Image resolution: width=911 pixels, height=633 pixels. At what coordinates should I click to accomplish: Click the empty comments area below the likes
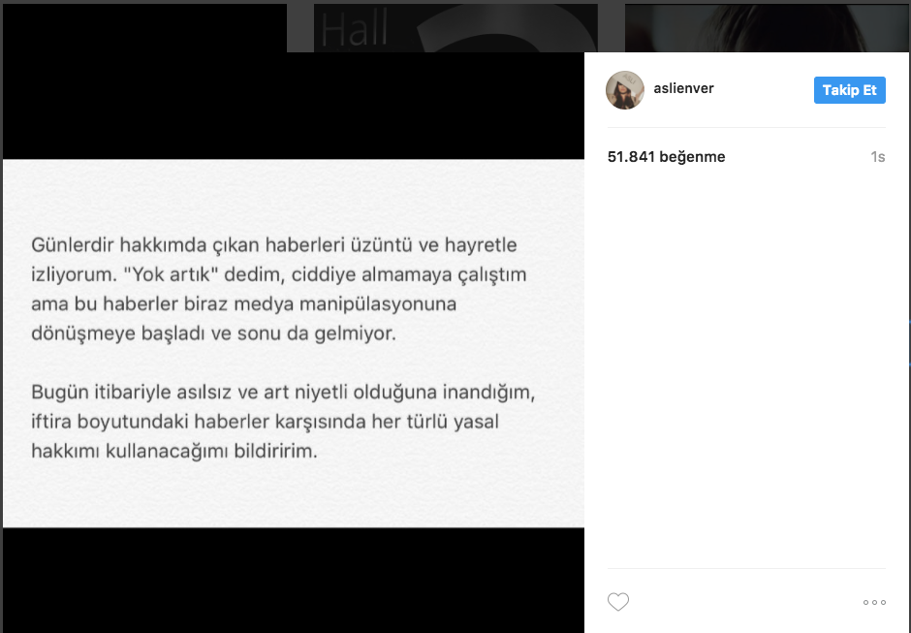click(x=746, y=366)
